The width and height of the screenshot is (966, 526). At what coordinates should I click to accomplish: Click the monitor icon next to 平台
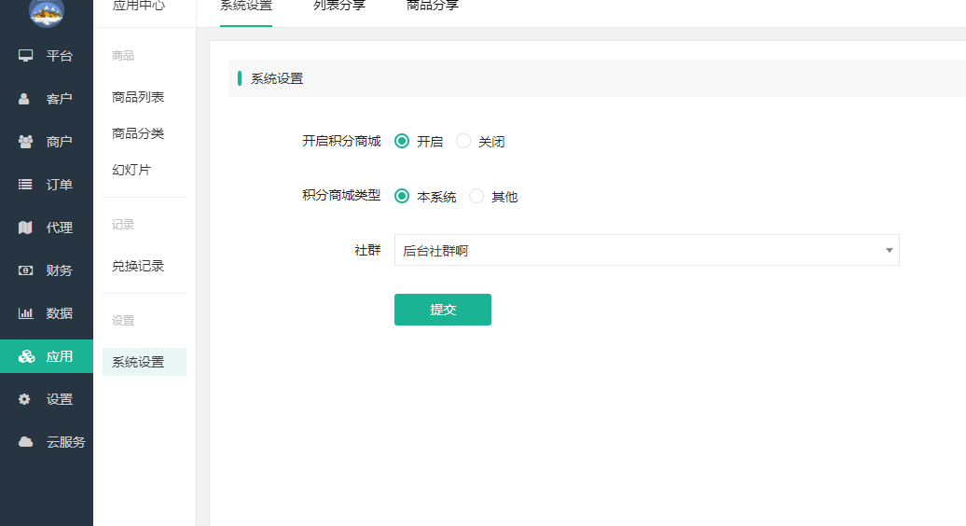(25, 55)
